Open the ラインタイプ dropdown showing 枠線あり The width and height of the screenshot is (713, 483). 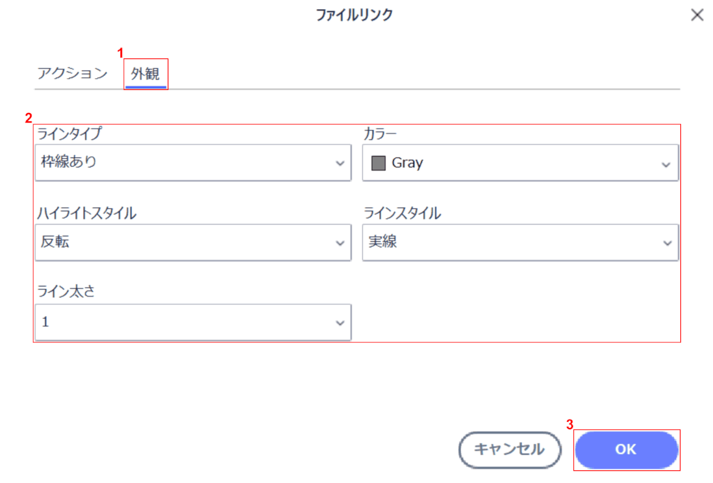click(181, 162)
